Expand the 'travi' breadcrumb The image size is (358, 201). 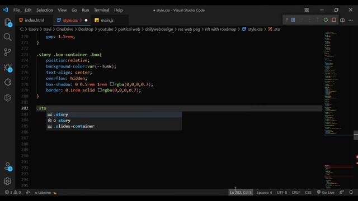click(47, 29)
